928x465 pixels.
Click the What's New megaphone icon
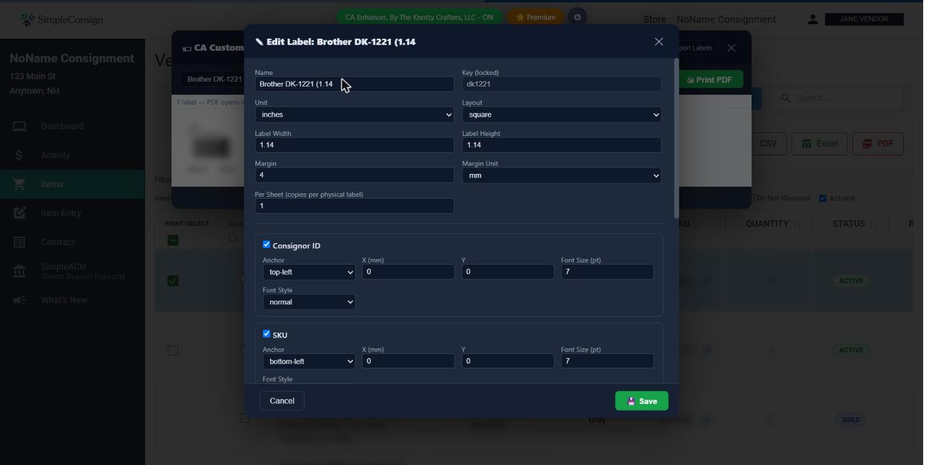pos(19,300)
